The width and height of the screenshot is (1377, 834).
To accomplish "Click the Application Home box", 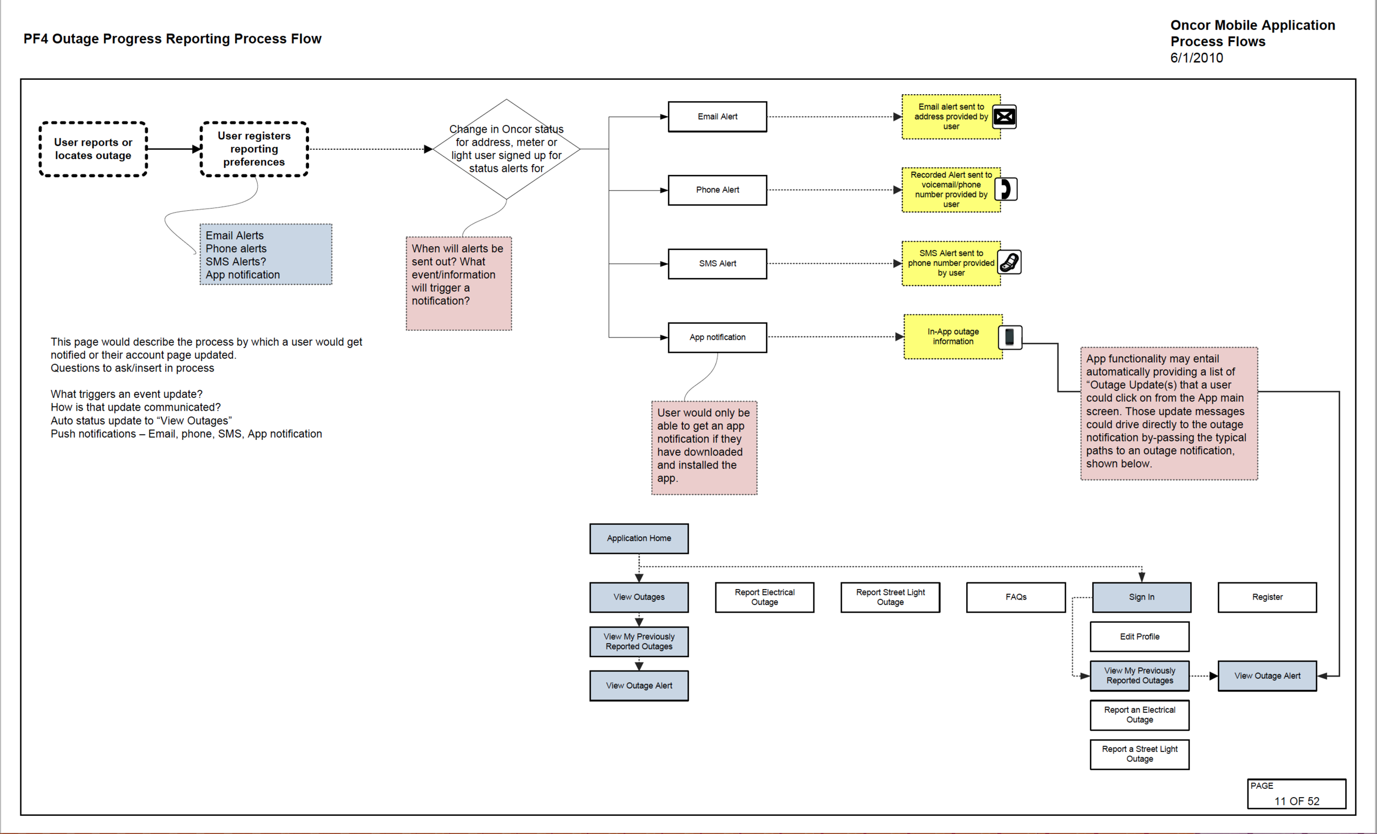I will [639, 538].
